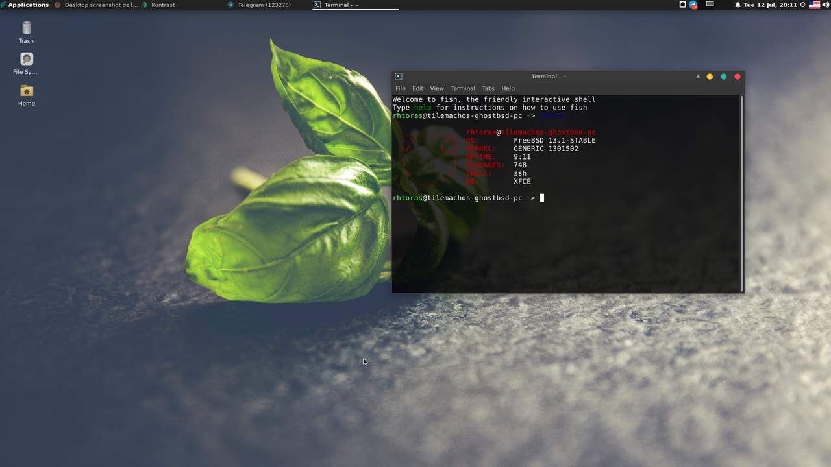Image resolution: width=831 pixels, height=467 pixels.
Task: Switch to the Desktop screenshot browser window
Action: pyautogui.click(x=96, y=5)
